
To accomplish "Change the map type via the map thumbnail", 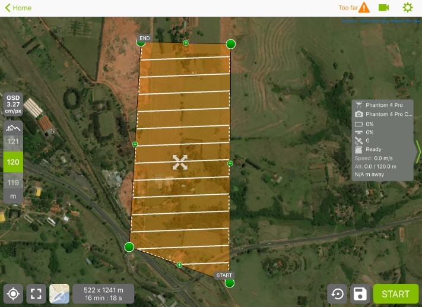I will coord(59,293).
